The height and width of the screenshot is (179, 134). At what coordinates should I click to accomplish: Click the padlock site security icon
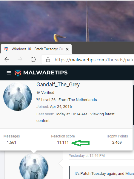(x=48, y=59)
